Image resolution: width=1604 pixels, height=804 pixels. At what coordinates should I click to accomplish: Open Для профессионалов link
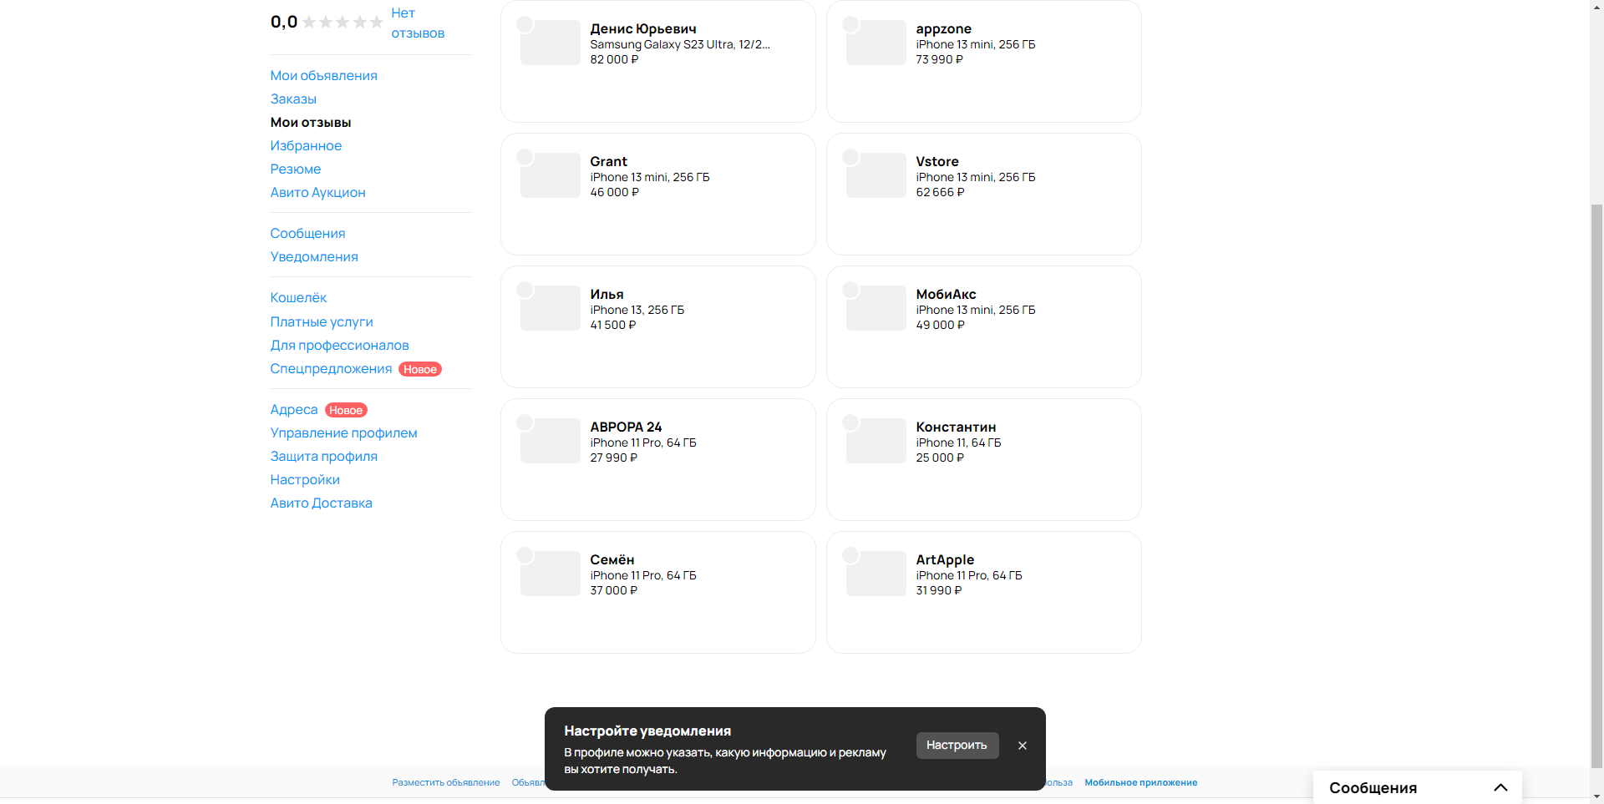(339, 346)
